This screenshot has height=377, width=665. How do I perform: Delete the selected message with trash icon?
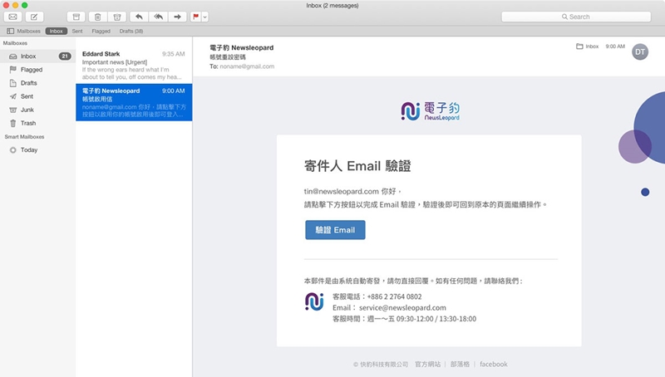(x=97, y=17)
